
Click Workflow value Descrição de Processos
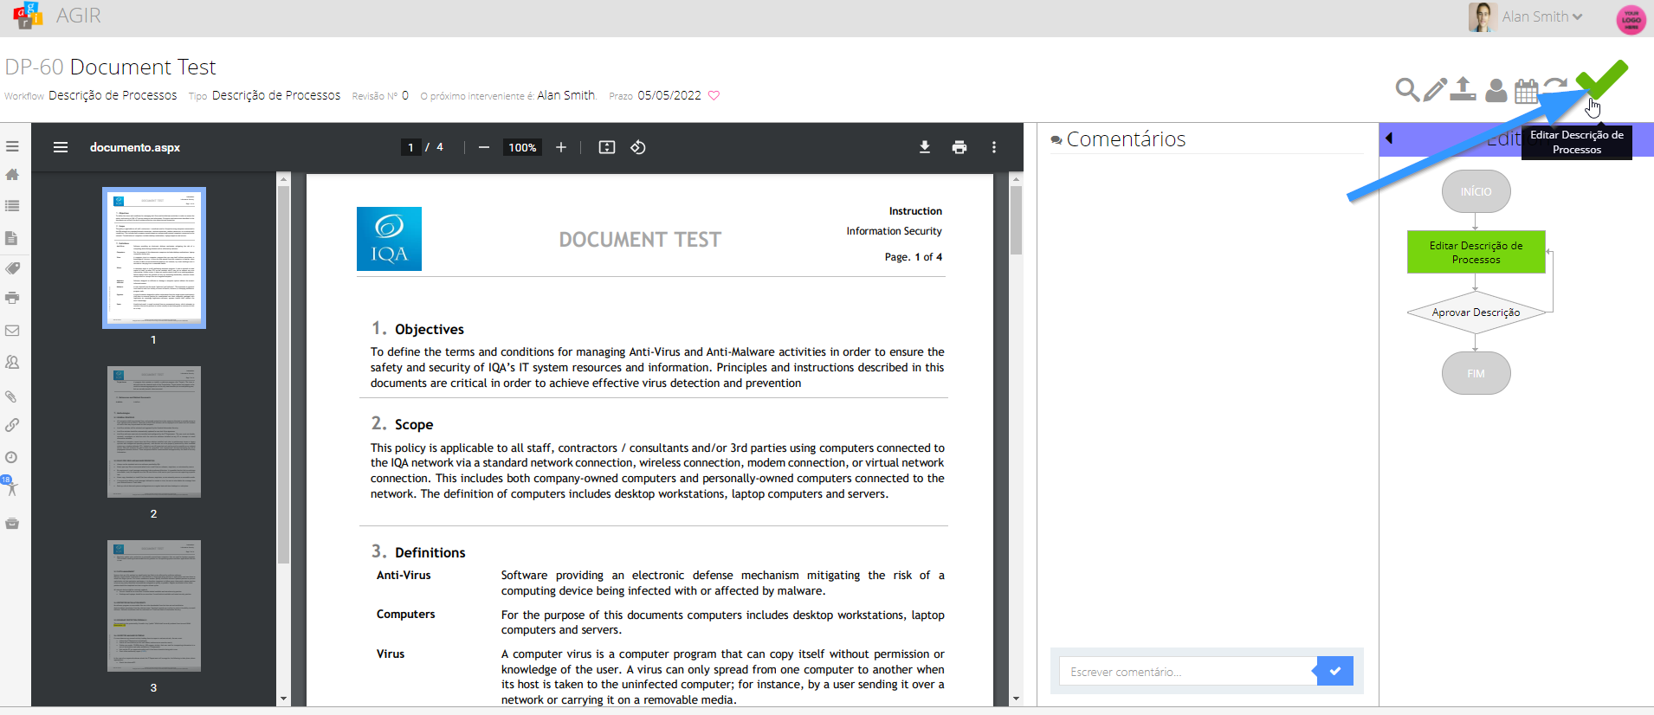coord(113,95)
